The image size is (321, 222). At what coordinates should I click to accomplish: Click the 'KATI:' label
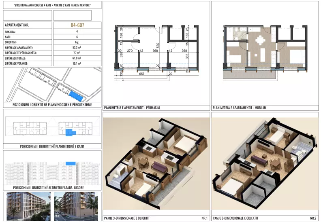8,37
